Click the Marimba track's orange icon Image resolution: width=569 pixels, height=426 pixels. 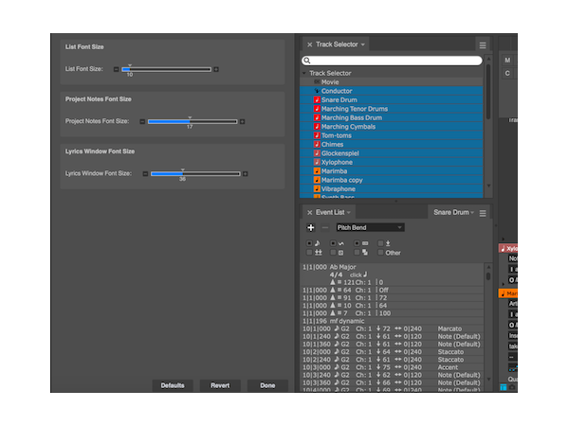(x=318, y=171)
